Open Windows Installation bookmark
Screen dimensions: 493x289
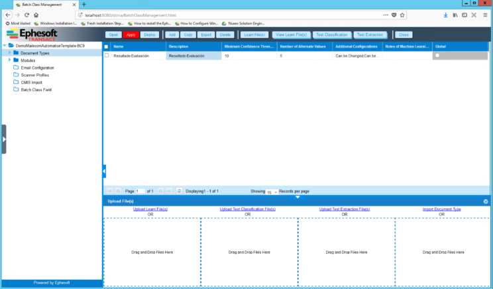pos(56,23)
